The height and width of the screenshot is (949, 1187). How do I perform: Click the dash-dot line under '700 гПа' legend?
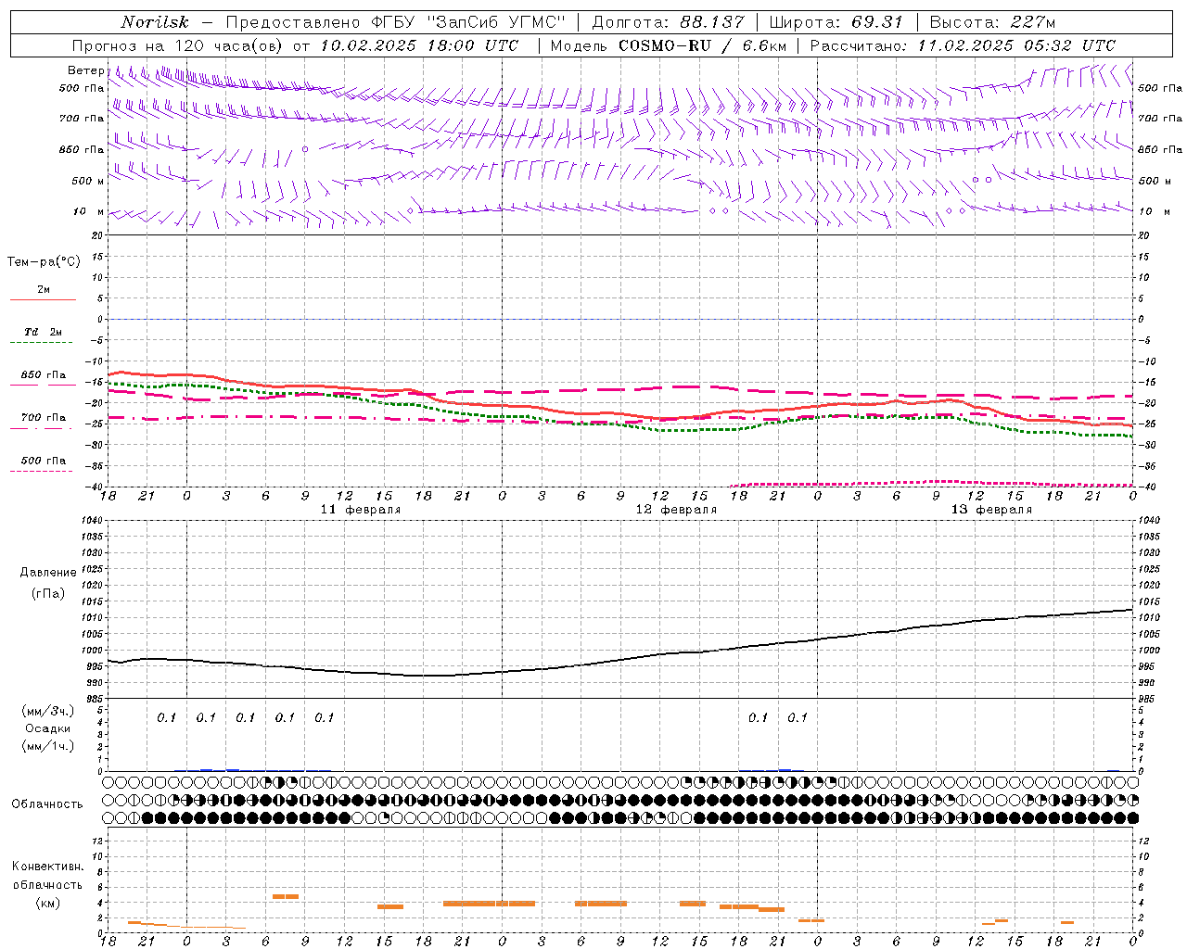pyautogui.click(x=41, y=428)
